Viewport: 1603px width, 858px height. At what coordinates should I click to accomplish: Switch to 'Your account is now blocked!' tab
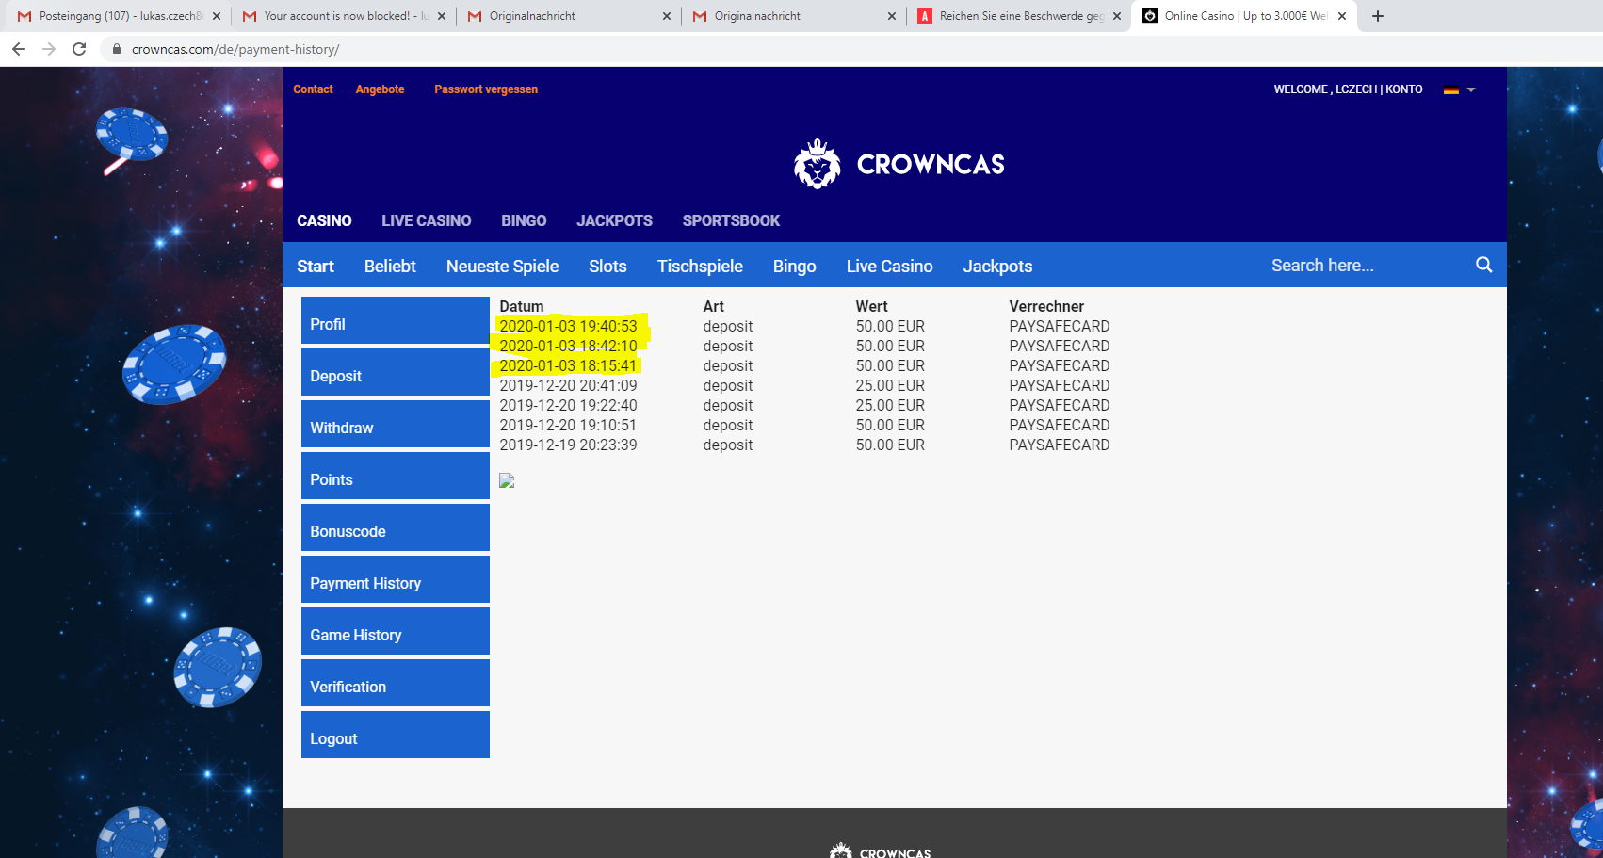(x=345, y=16)
